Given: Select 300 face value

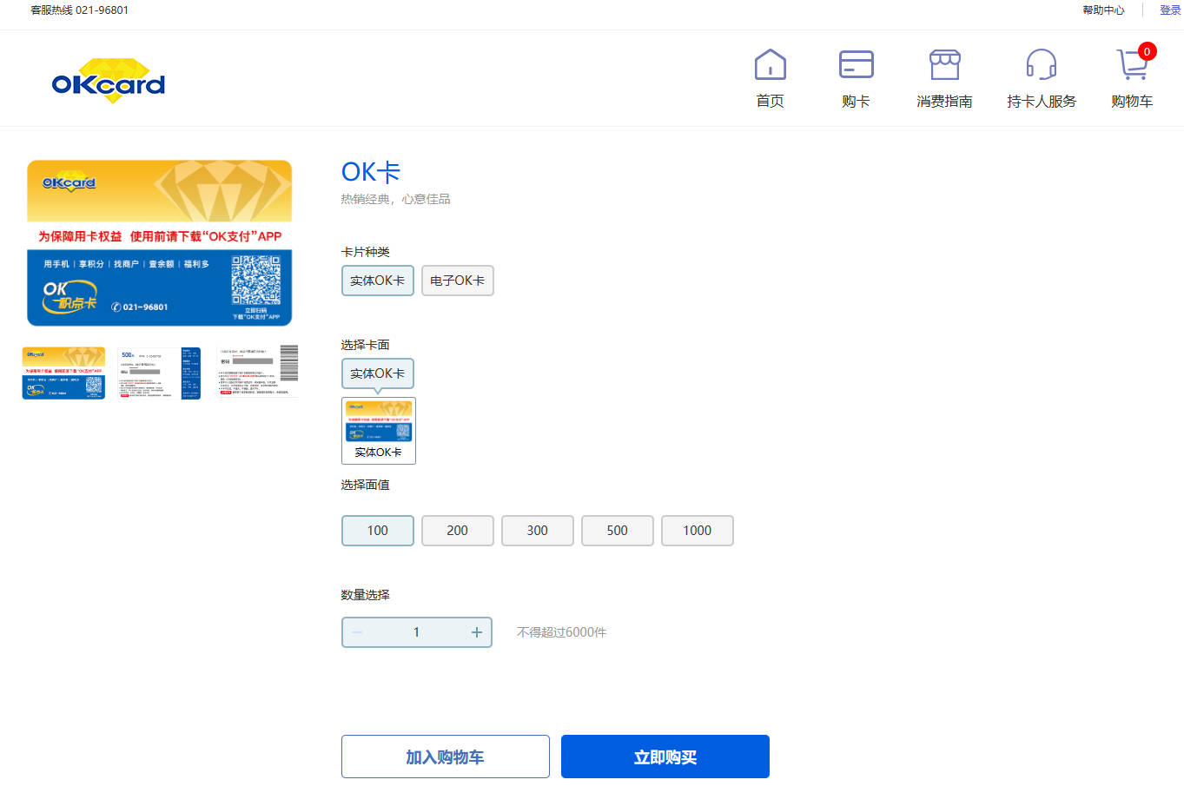Looking at the screenshot, I should [x=538, y=531].
